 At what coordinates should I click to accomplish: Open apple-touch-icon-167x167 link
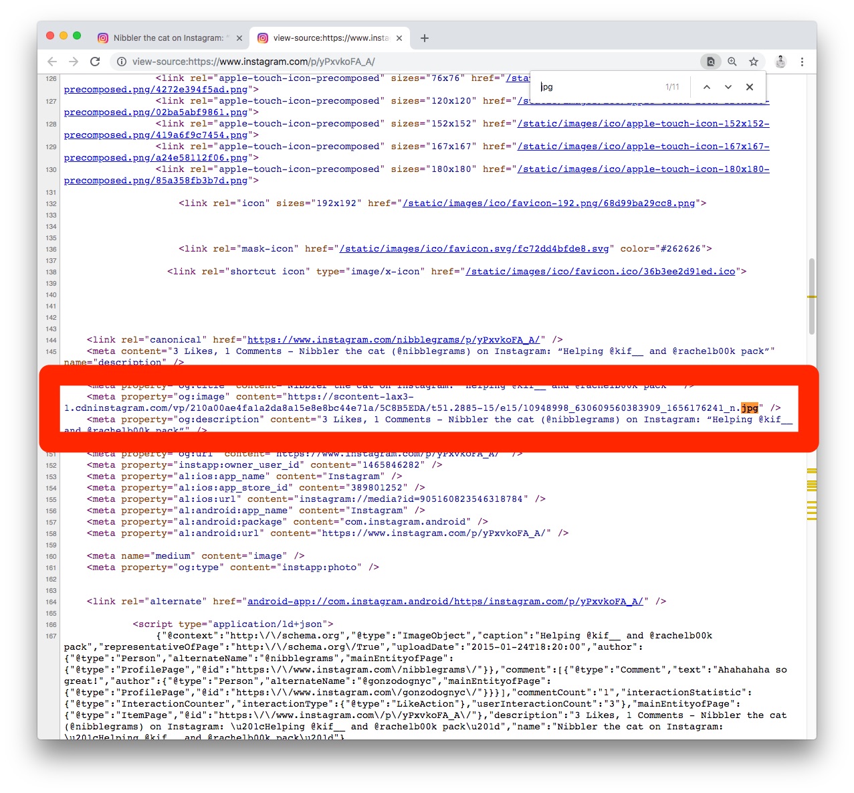coord(643,147)
